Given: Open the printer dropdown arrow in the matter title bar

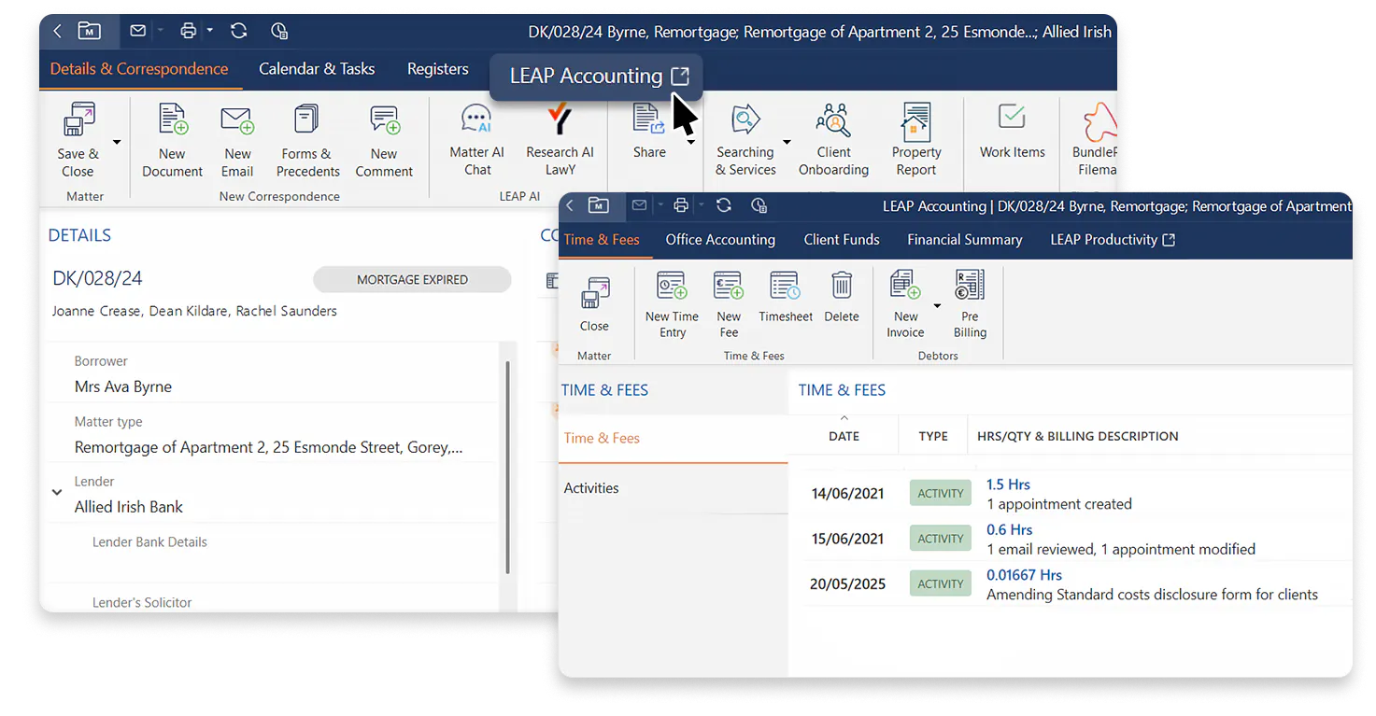Looking at the screenshot, I should (x=210, y=31).
